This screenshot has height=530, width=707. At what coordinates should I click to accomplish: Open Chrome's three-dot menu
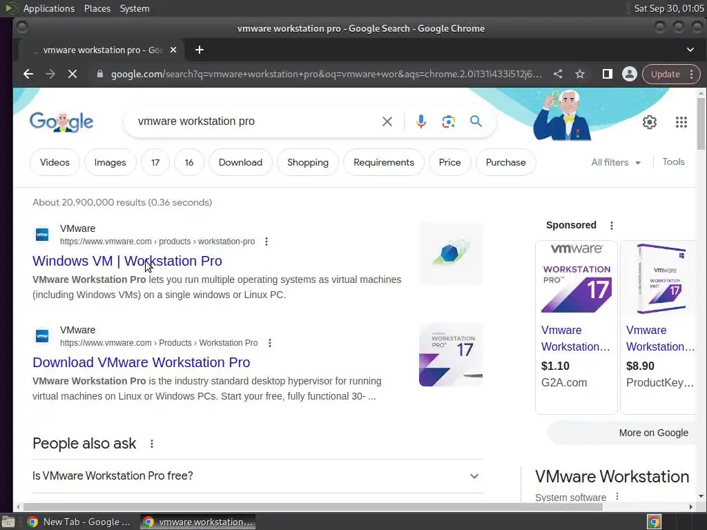(x=692, y=74)
